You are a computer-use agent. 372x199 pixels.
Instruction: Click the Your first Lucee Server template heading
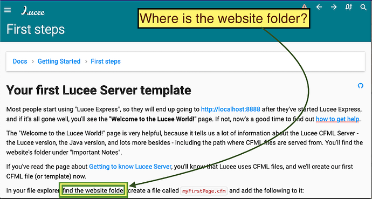(99, 90)
